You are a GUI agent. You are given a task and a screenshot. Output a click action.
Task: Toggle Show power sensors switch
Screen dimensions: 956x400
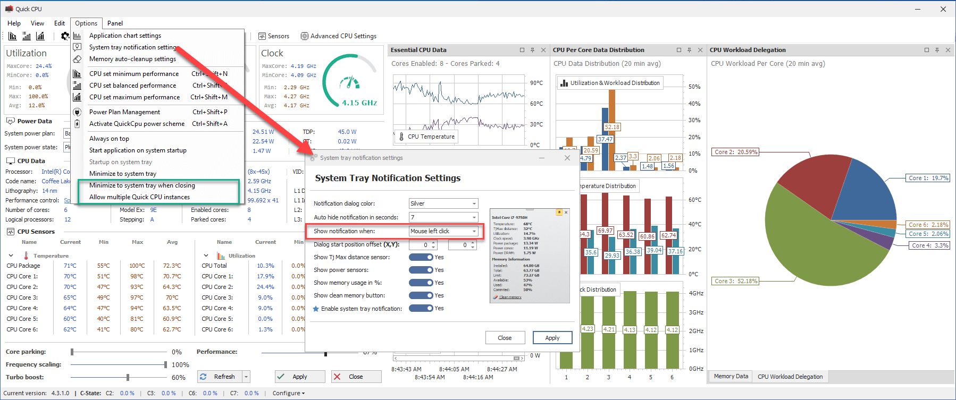421,270
